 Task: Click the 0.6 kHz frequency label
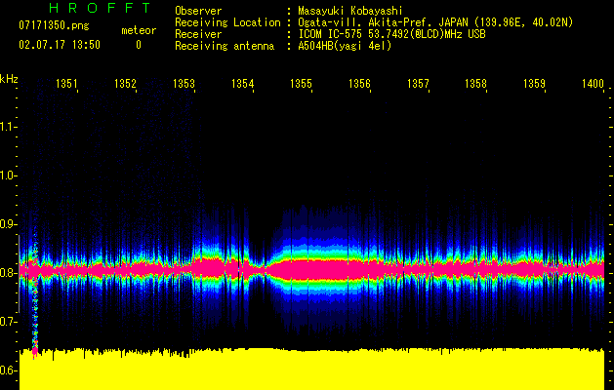click(x=8, y=370)
